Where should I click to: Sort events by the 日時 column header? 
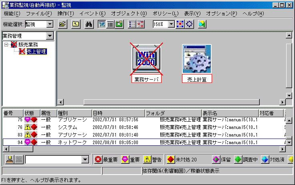pos(119,113)
